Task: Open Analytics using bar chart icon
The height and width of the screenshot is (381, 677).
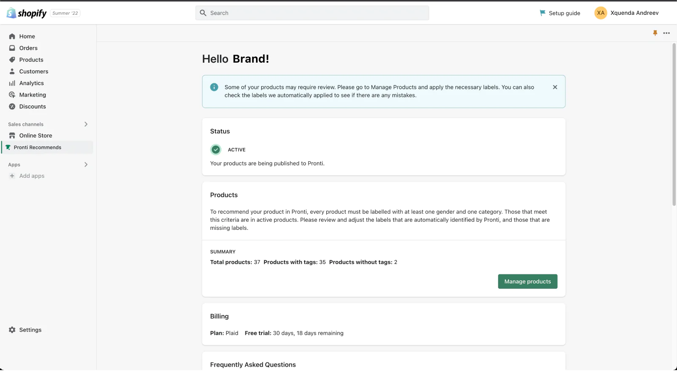Action: point(12,83)
